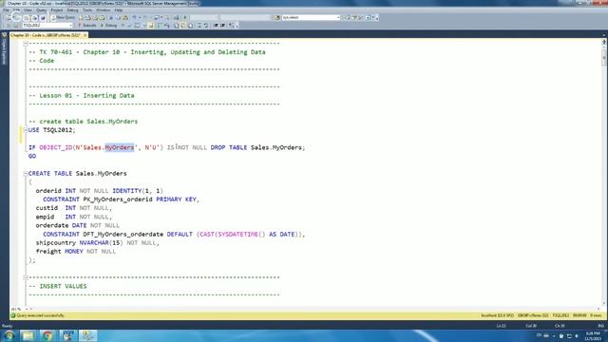
Task: Click the Windows Start button
Action: (9, 335)
